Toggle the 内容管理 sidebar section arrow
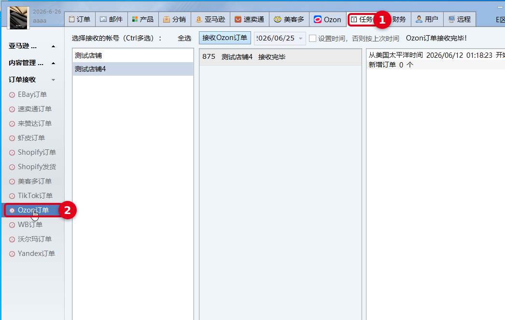505x320 pixels. coord(54,63)
